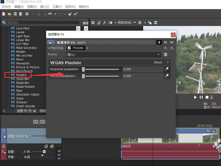Open project Properties gear in main toolbar
The height and width of the screenshot is (166, 221).
pyautogui.click(x=27, y=14)
